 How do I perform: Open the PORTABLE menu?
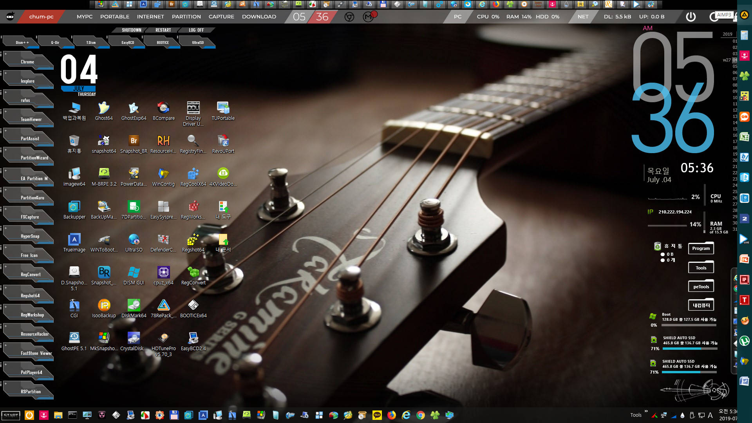point(115,17)
